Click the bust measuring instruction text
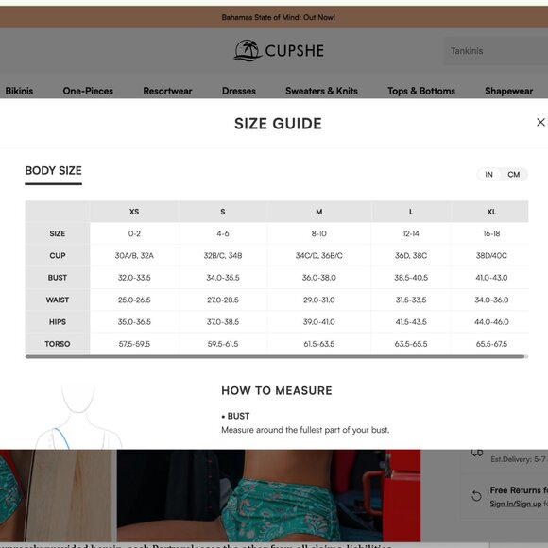 click(305, 430)
